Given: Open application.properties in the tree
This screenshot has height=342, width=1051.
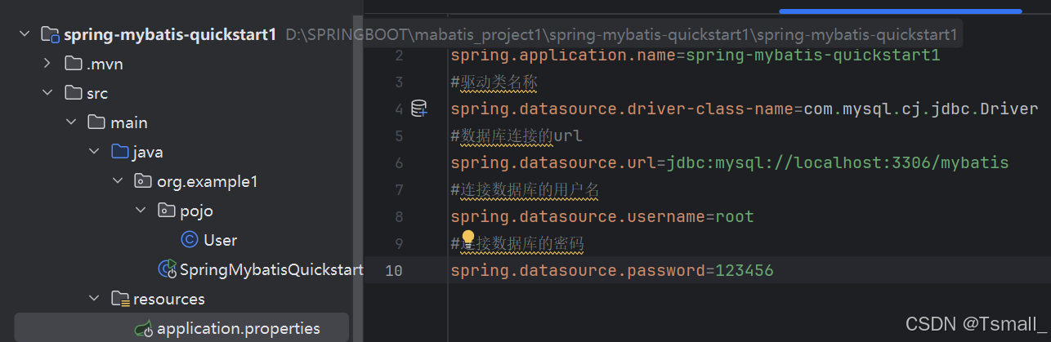Looking at the screenshot, I should point(239,329).
